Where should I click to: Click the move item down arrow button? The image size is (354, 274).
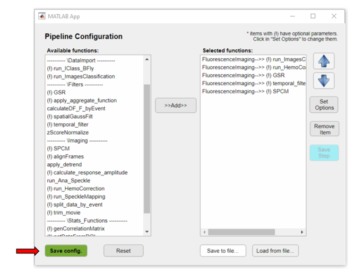click(x=323, y=81)
